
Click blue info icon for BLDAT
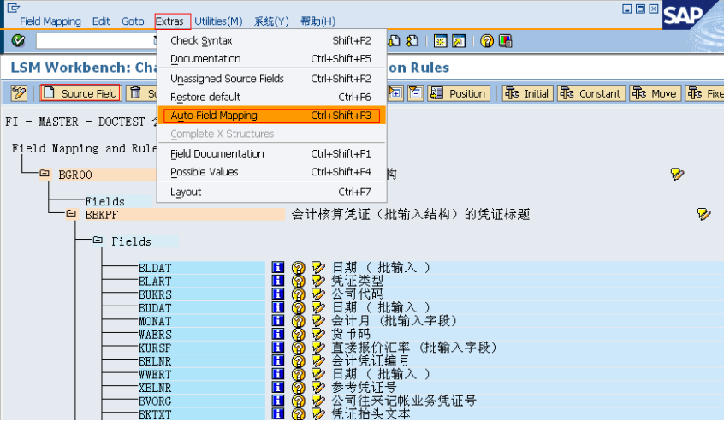click(278, 267)
